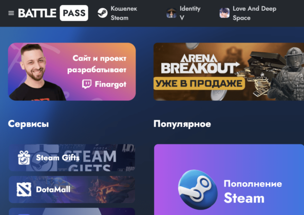The height and width of the screenshot is (215, 304).
Task: Click the Identity V game avatar icon
Action: click(172, 13)
